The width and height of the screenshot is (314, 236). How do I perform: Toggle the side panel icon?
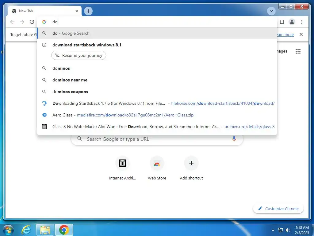(282, 22)
